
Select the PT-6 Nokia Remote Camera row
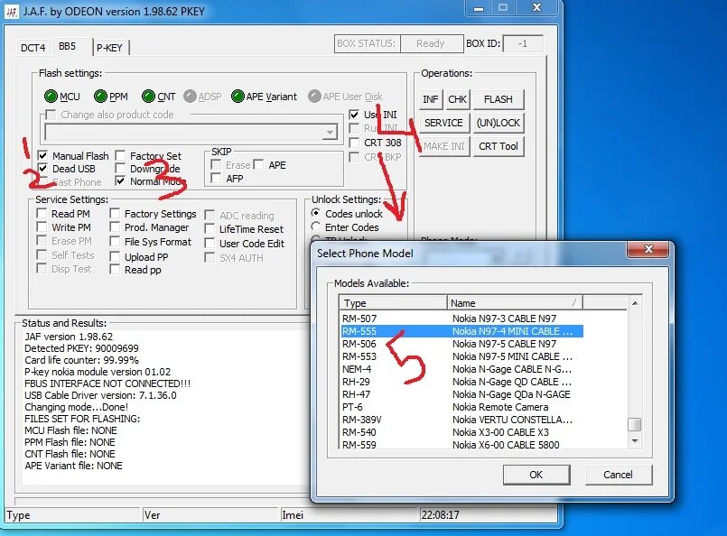(461, 407)
